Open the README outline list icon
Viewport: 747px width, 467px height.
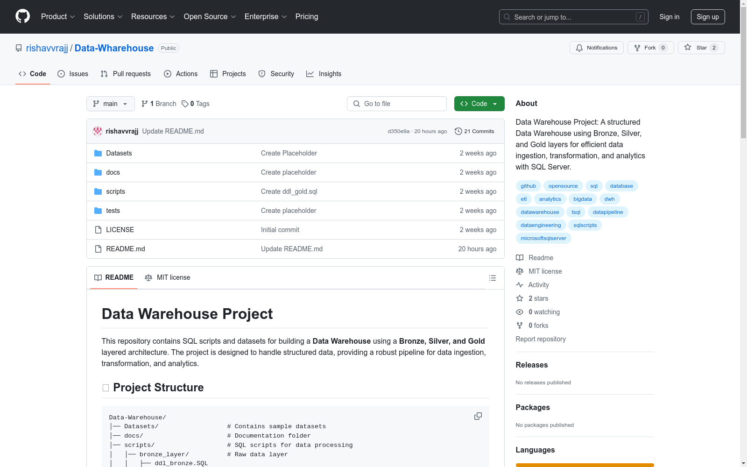tap(492, 278)
